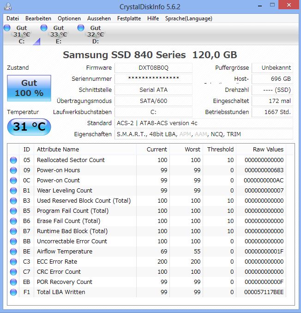Screen dimensions: 301x313
Task: Open the Sprache(Language) menu
Action: coord(189,18)
